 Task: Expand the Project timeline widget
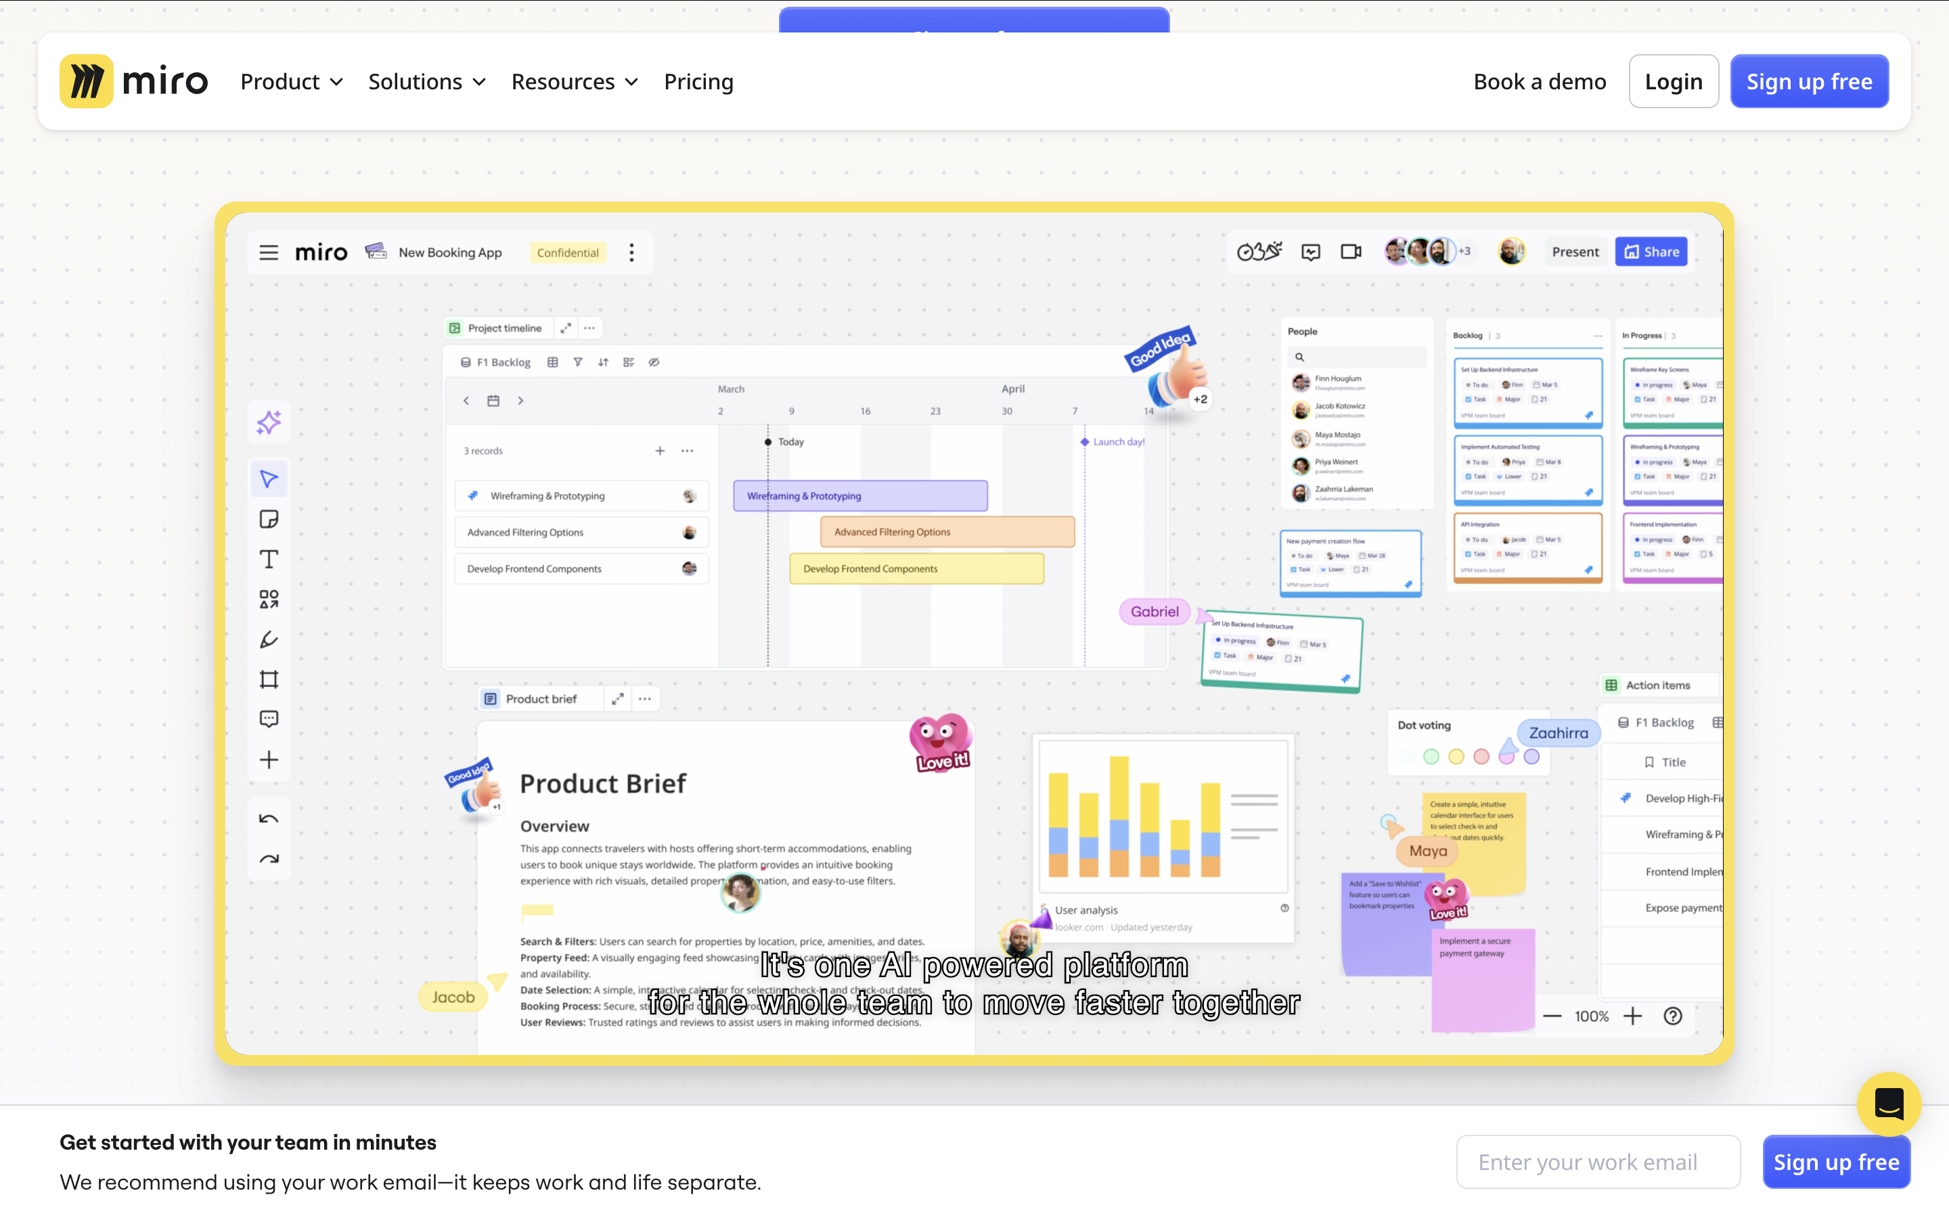[566, 328]
